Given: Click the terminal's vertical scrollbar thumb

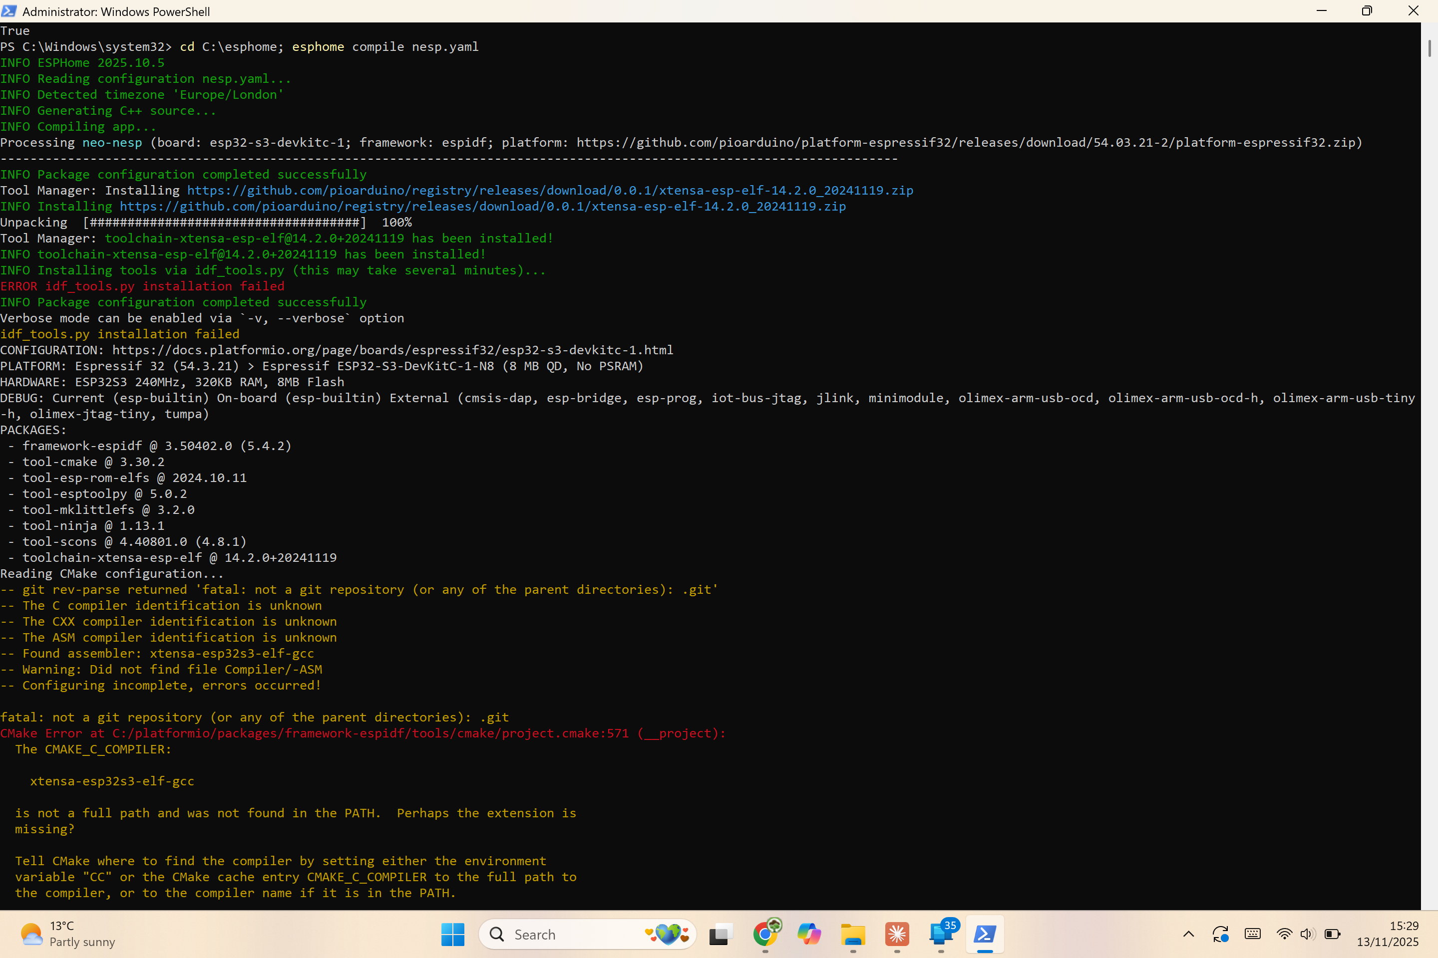Looking at the screenshot, I should [x=1429, y=48].
